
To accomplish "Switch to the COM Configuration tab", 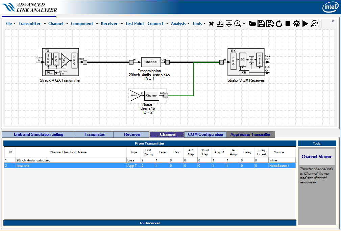I will [x=205, y=134].
